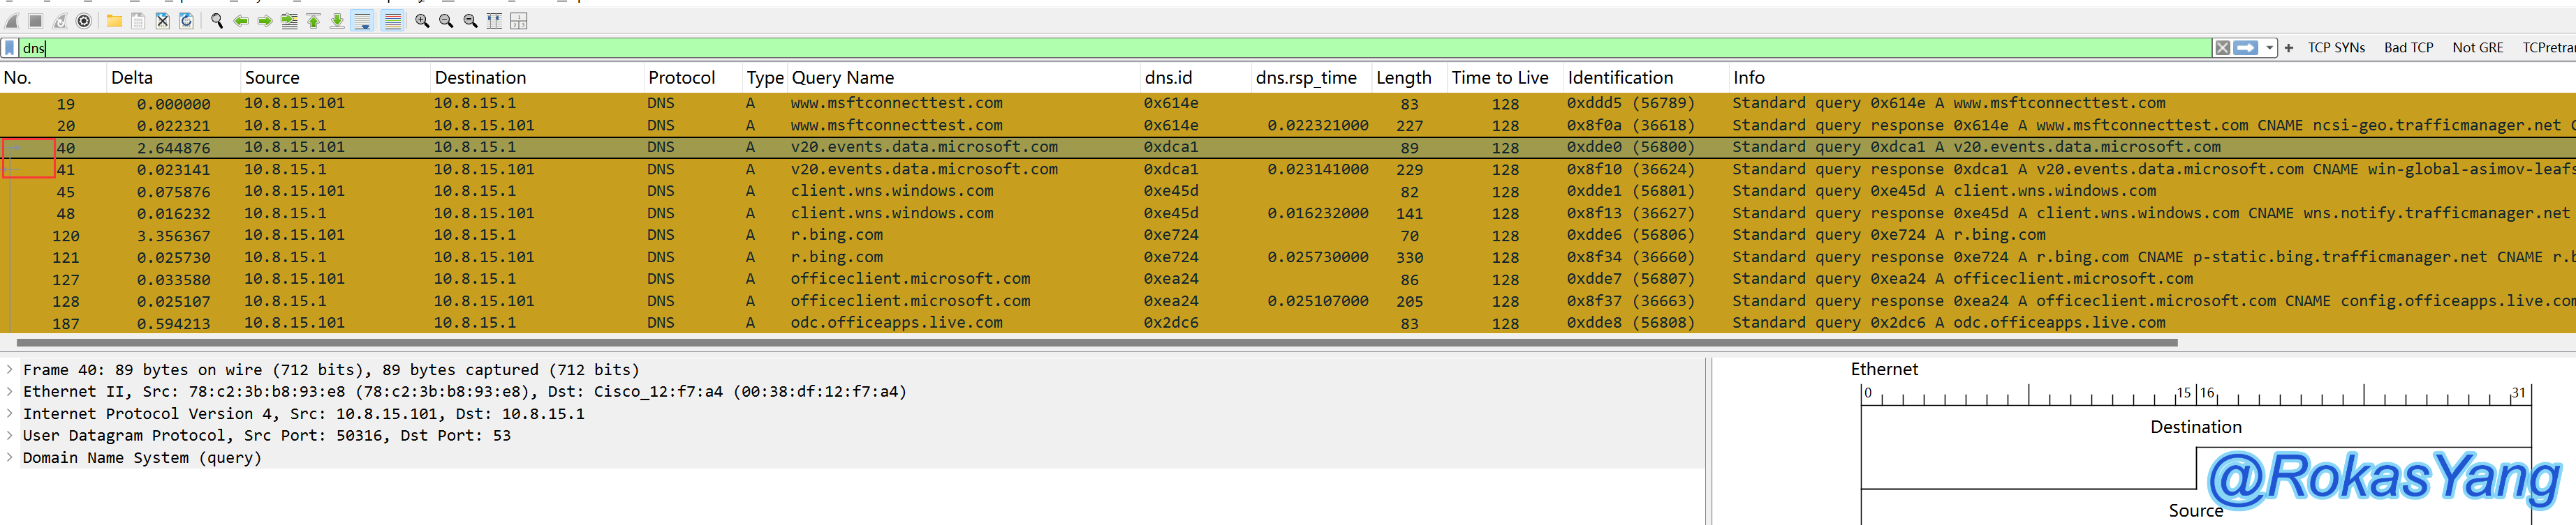The height and width of the screenshot is (525, 2576).
Task: Expand the Domain Name System (query) node
Action: coord(10,457)
